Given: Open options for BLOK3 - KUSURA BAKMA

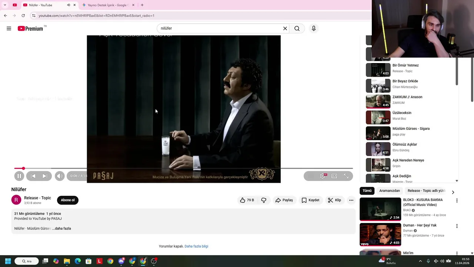Looking at the screenshot, I should (457, 201).
